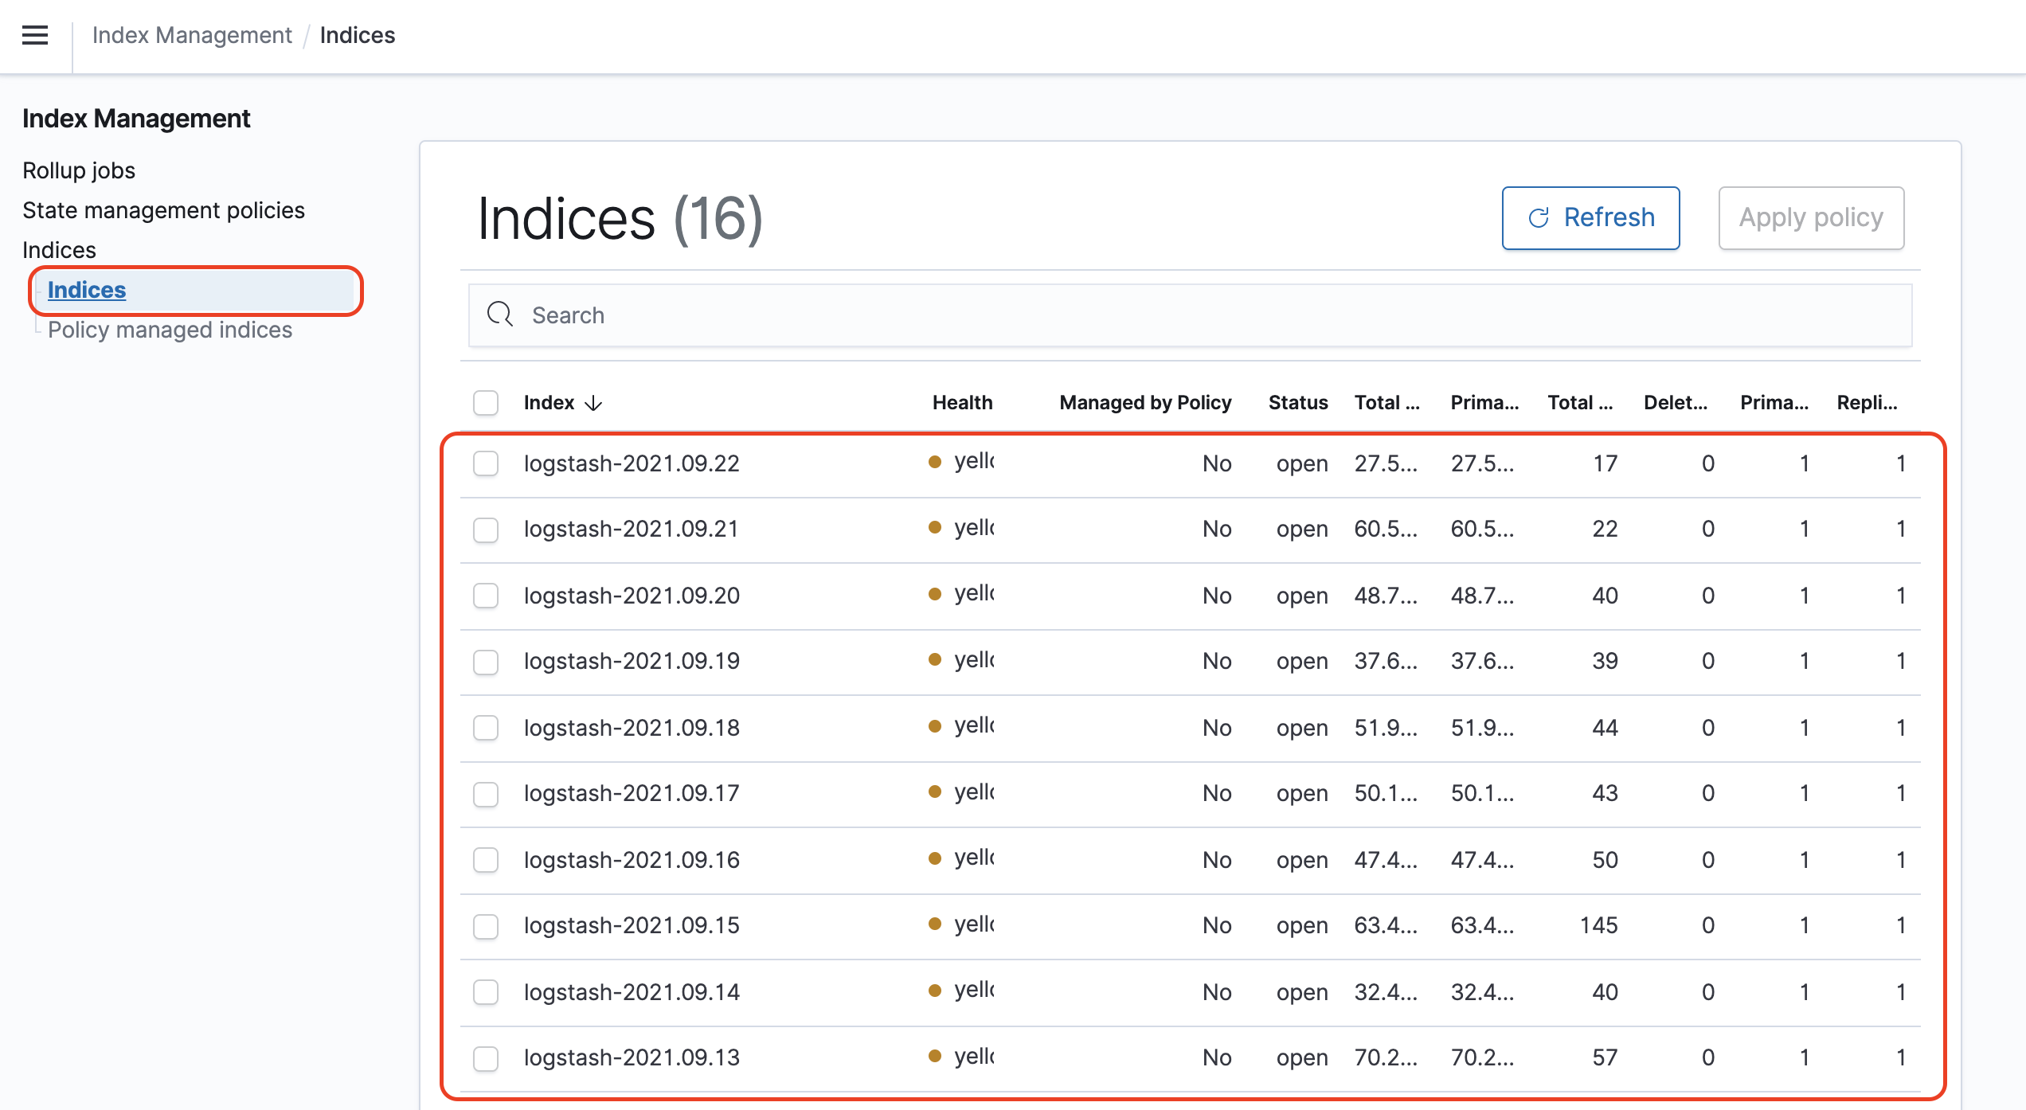Select the logstash-2021.09.17 row checkbox

click(x=486, y=794)
